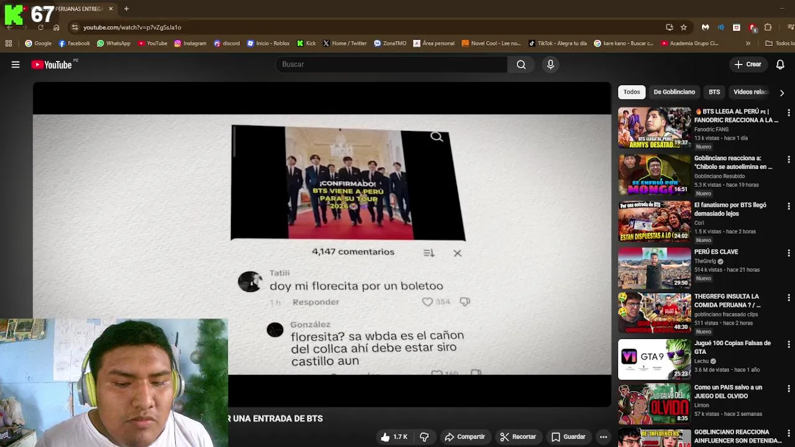Viewport: 795px width, 447px height.
Task: Click Fanodric FANS channel name
Action: pos(711,129)
